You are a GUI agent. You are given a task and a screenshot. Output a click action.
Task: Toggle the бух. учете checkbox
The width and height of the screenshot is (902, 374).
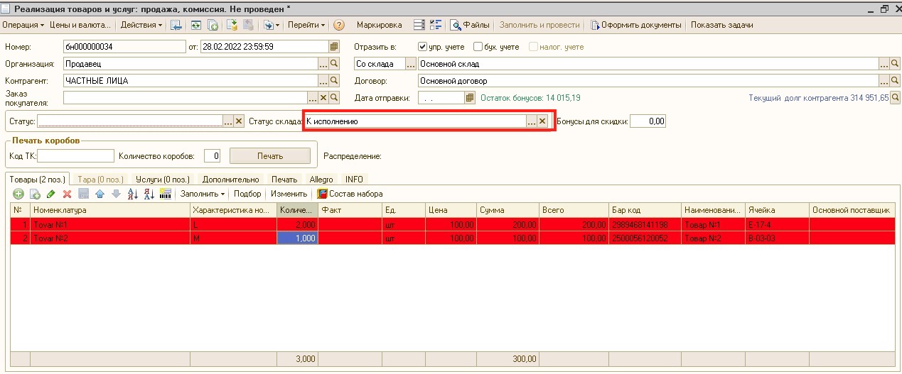[478, 47]
